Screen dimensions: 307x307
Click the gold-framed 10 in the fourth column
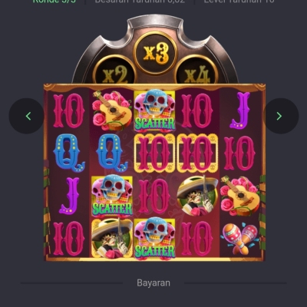click(197, 153)
